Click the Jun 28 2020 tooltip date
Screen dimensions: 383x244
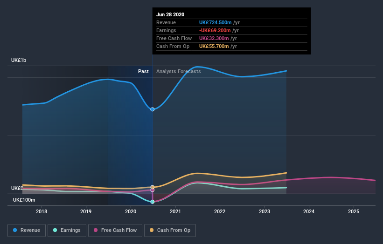(x=170, y=14)
